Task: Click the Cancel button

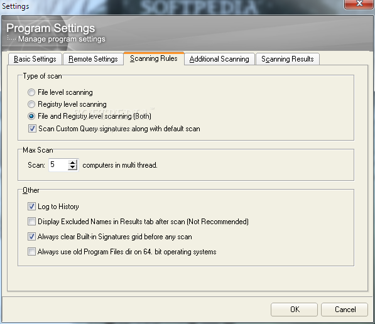Action: tap(344, 310)
